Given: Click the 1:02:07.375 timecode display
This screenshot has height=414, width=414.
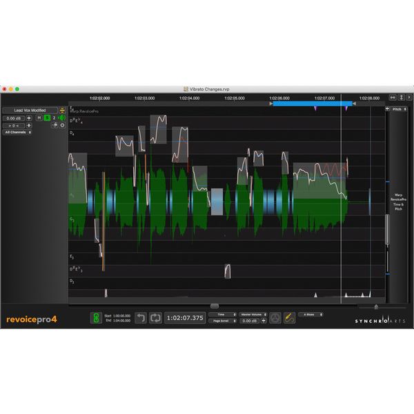Looking at the screenshot, I should [185, 318].
